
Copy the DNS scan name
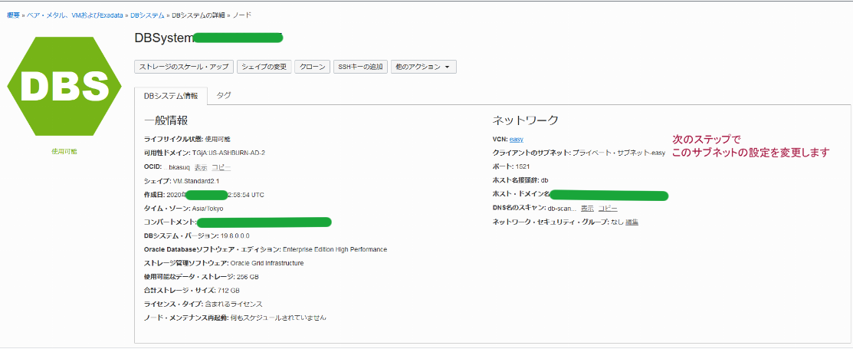[x=608, y=209]
